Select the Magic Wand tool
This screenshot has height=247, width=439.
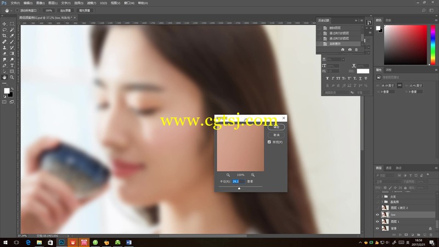coord(12,30)
